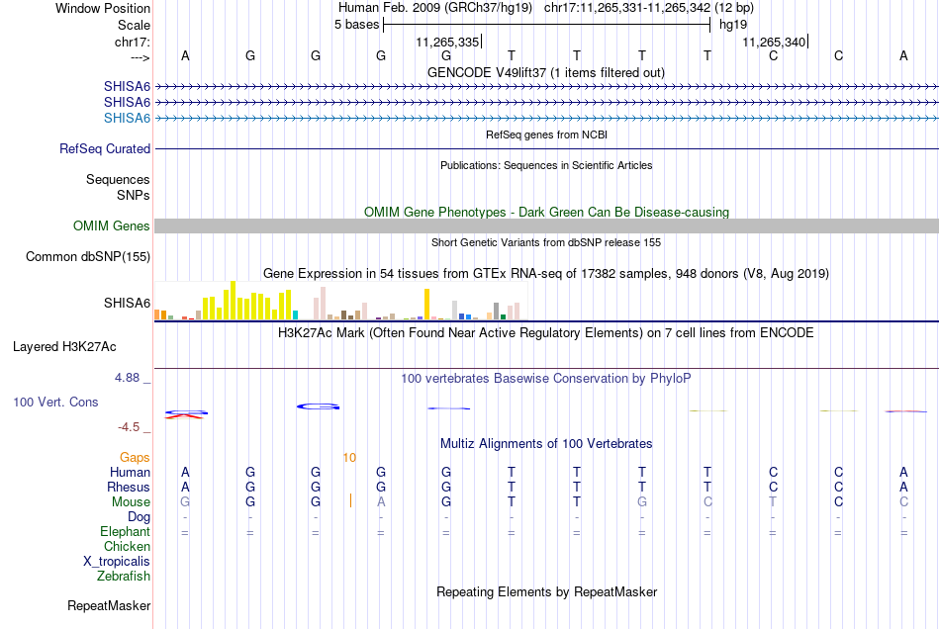Screen dimensions: 940x629
Task: Select the X_tropicalis alignment row label
Action: pos(117,562)
